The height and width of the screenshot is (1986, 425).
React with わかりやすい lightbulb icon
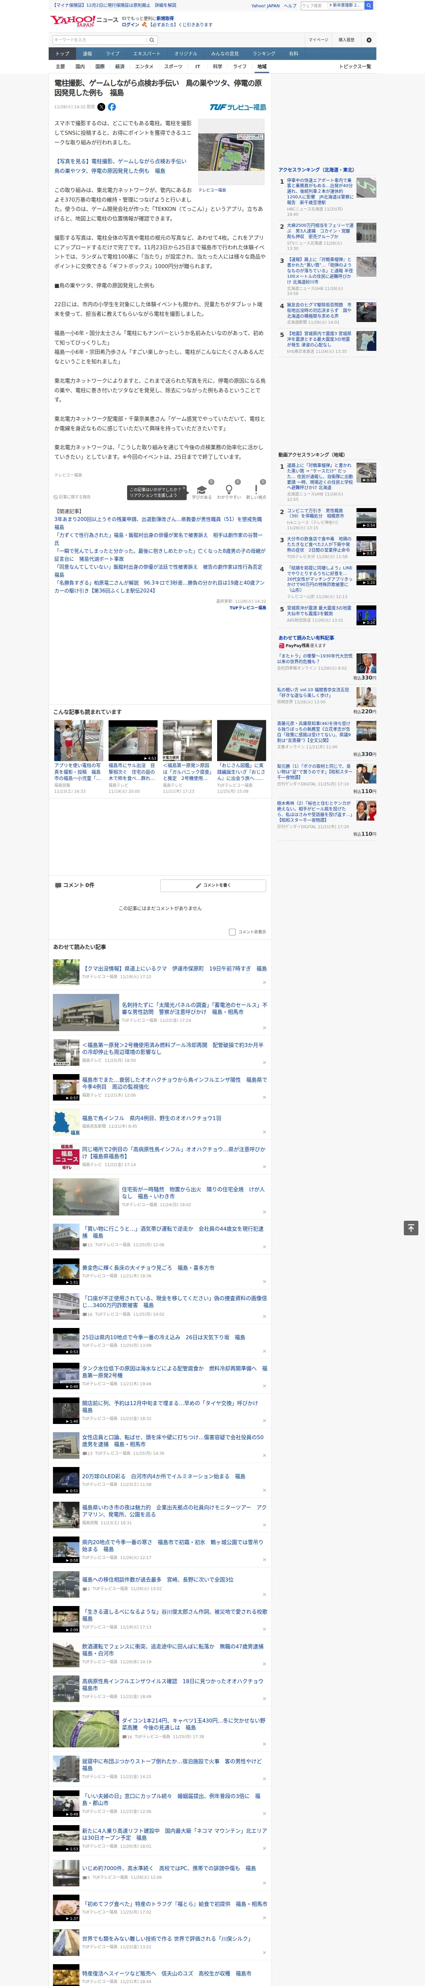coord(228,490)
